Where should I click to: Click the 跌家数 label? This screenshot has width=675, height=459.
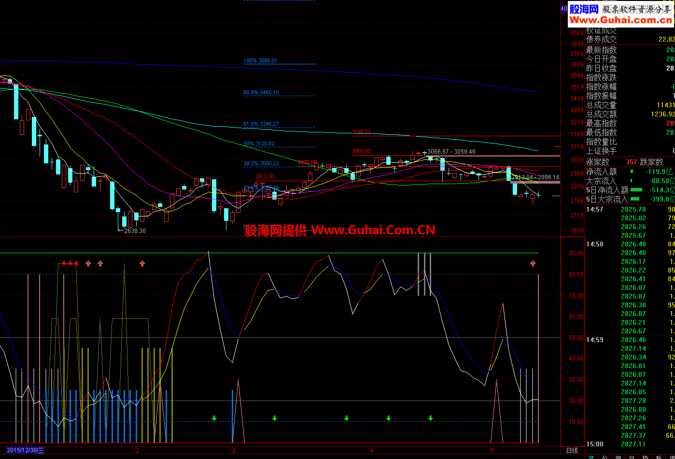[x=652, y=162]
